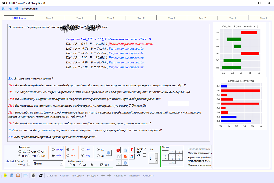Select test number 5 in Тесты grid

point(171,156)
